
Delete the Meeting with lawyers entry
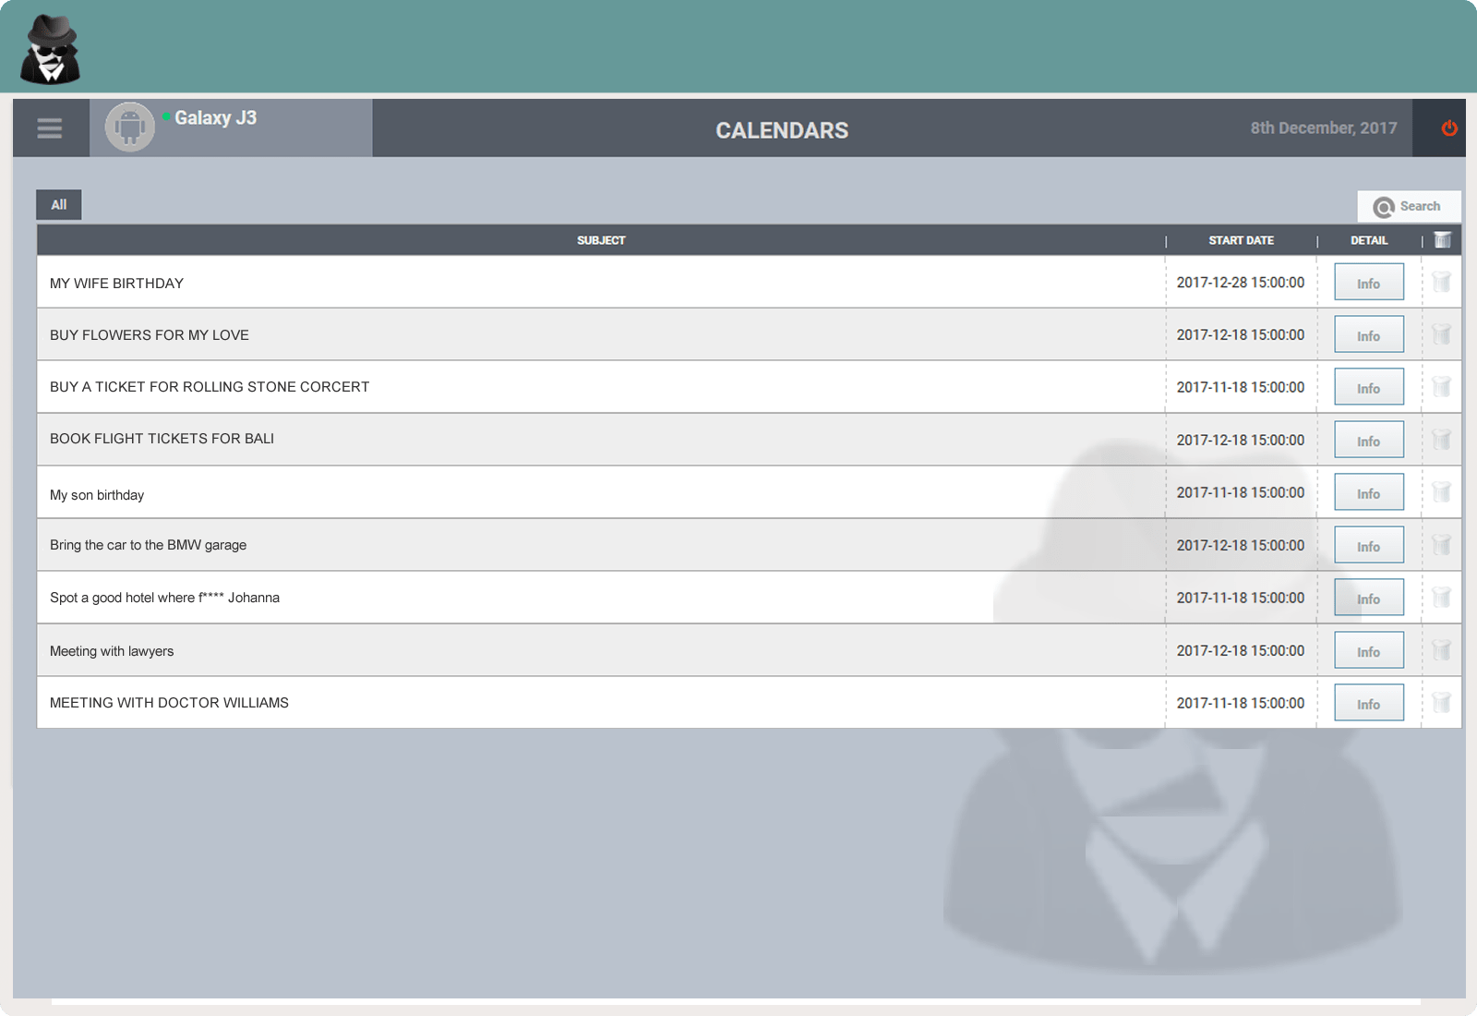(x=1442, y=650)
